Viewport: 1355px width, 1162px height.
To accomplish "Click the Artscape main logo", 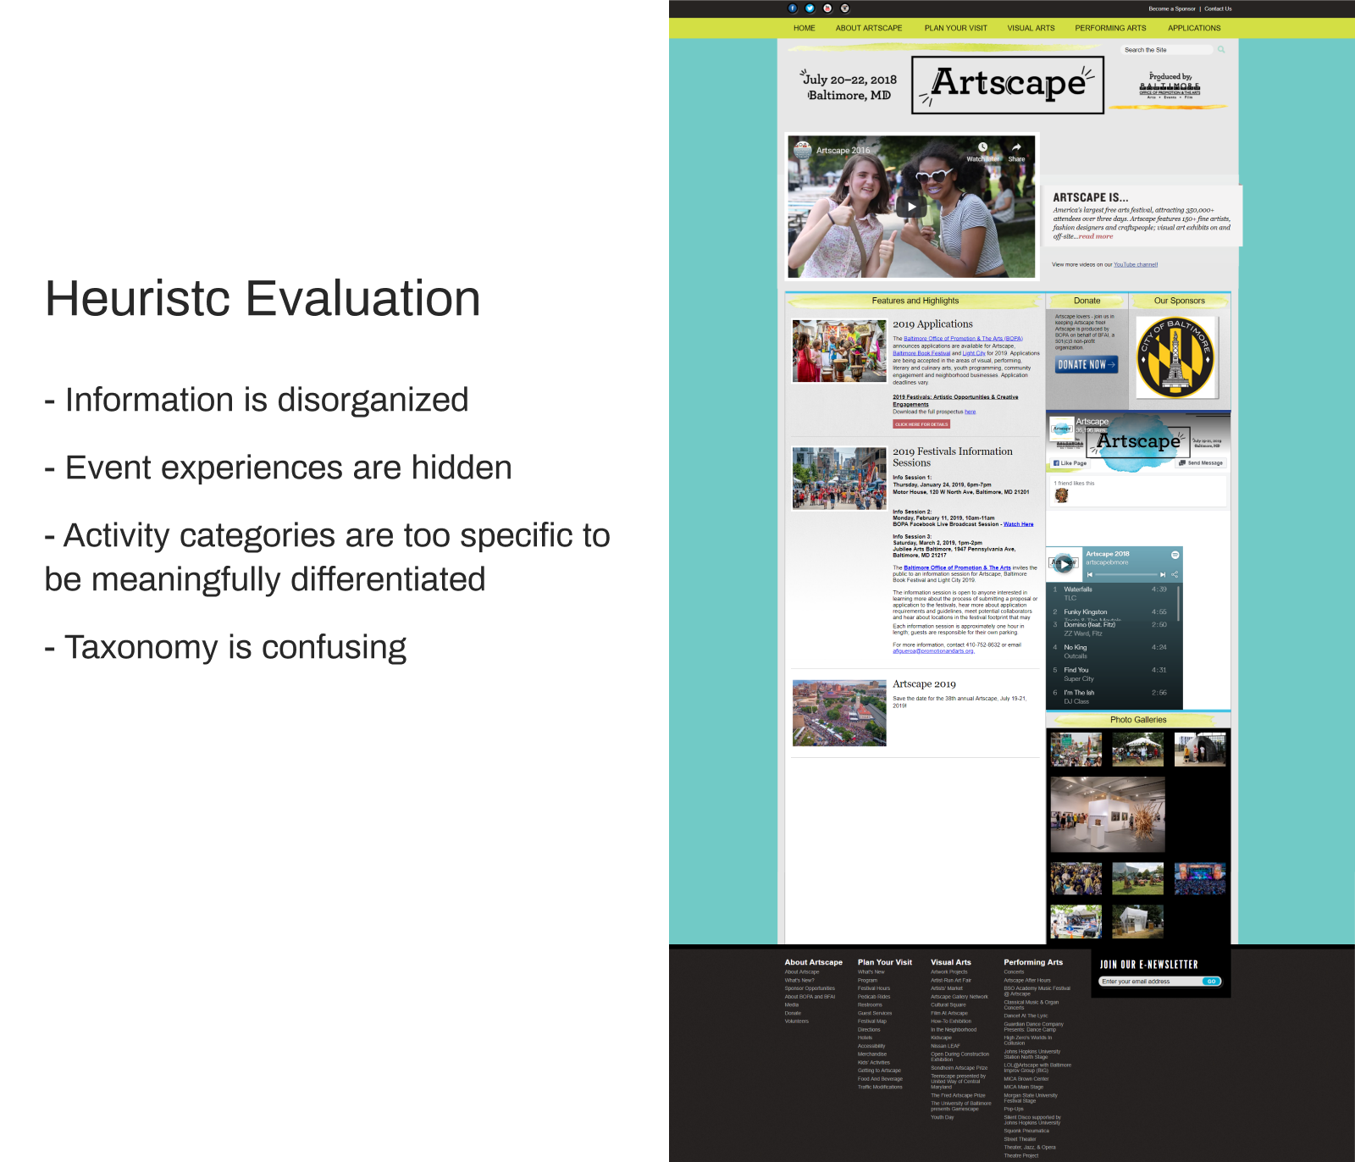I will [x=1008, y=85].
